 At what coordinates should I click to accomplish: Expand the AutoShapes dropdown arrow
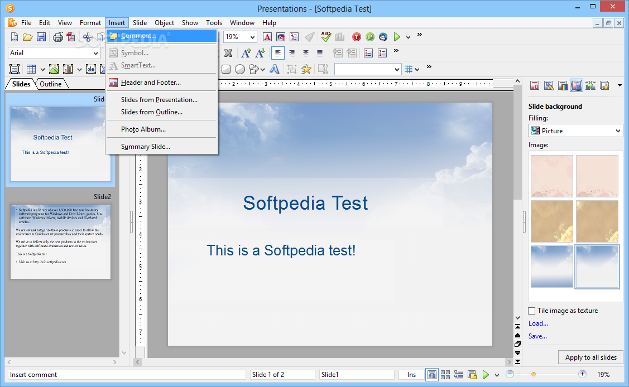(262, 70)
